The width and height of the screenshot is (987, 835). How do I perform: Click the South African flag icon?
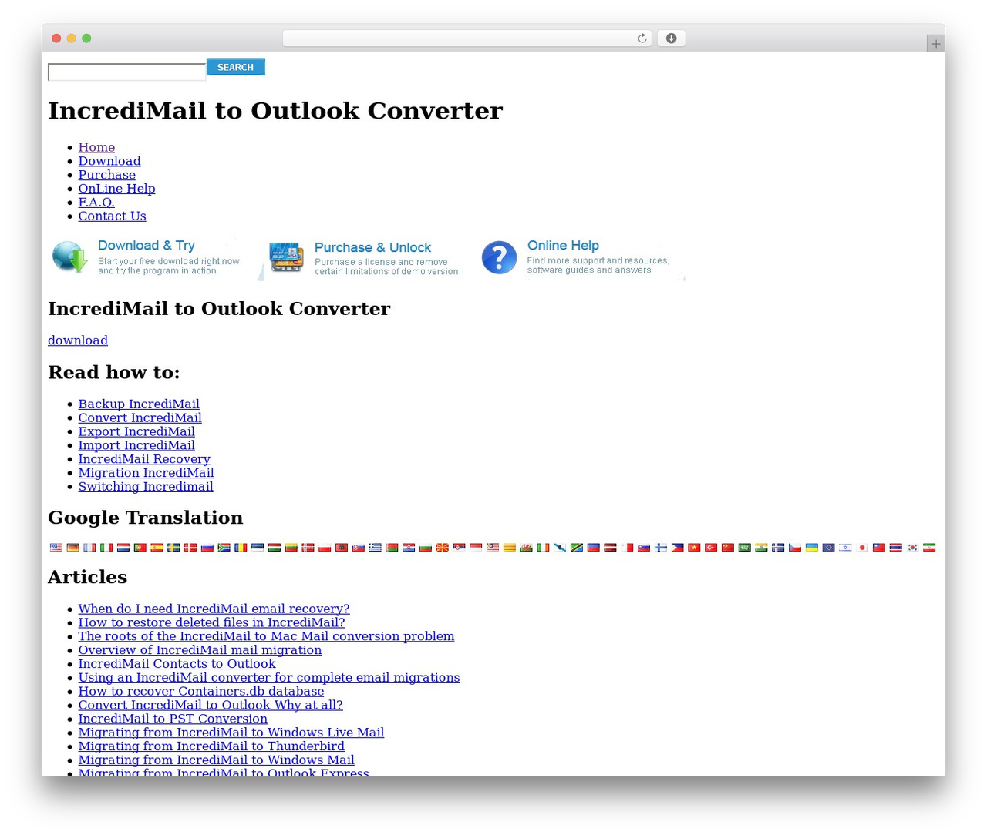pos(224,548)
